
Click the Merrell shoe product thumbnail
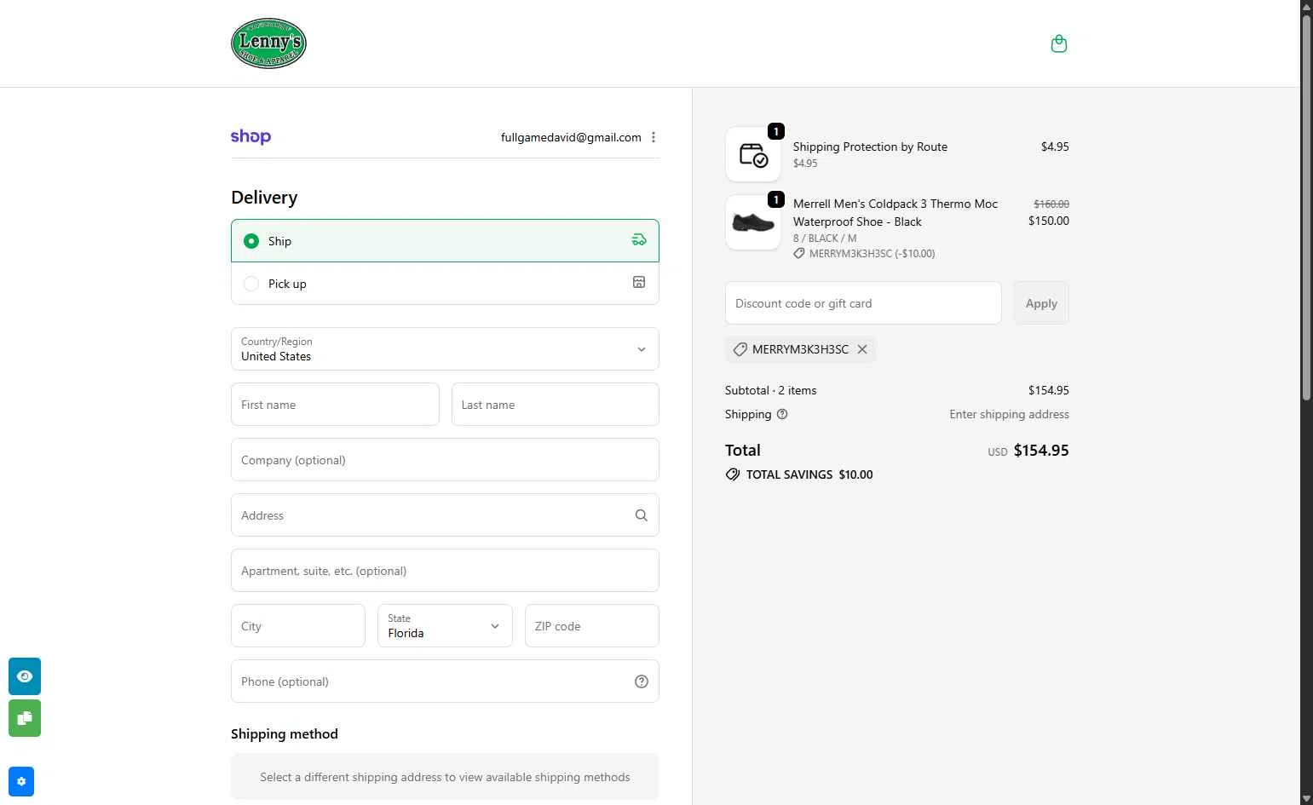click(x=753, y=222)
